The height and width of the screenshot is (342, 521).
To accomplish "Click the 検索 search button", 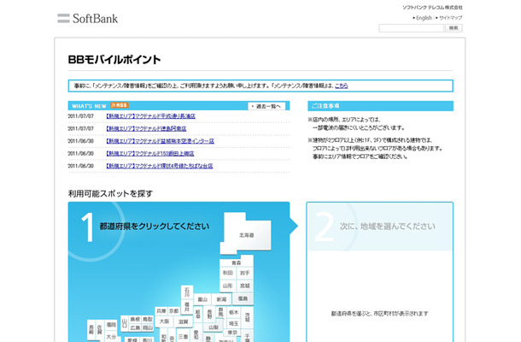I will (454, 28).
